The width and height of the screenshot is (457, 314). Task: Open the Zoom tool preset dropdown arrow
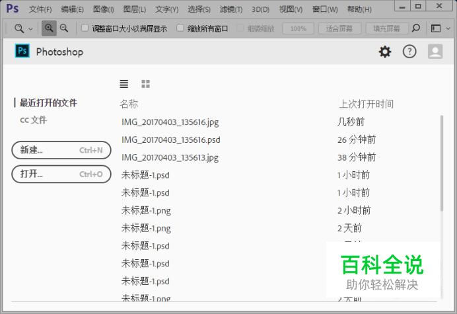tap(30, 29)
